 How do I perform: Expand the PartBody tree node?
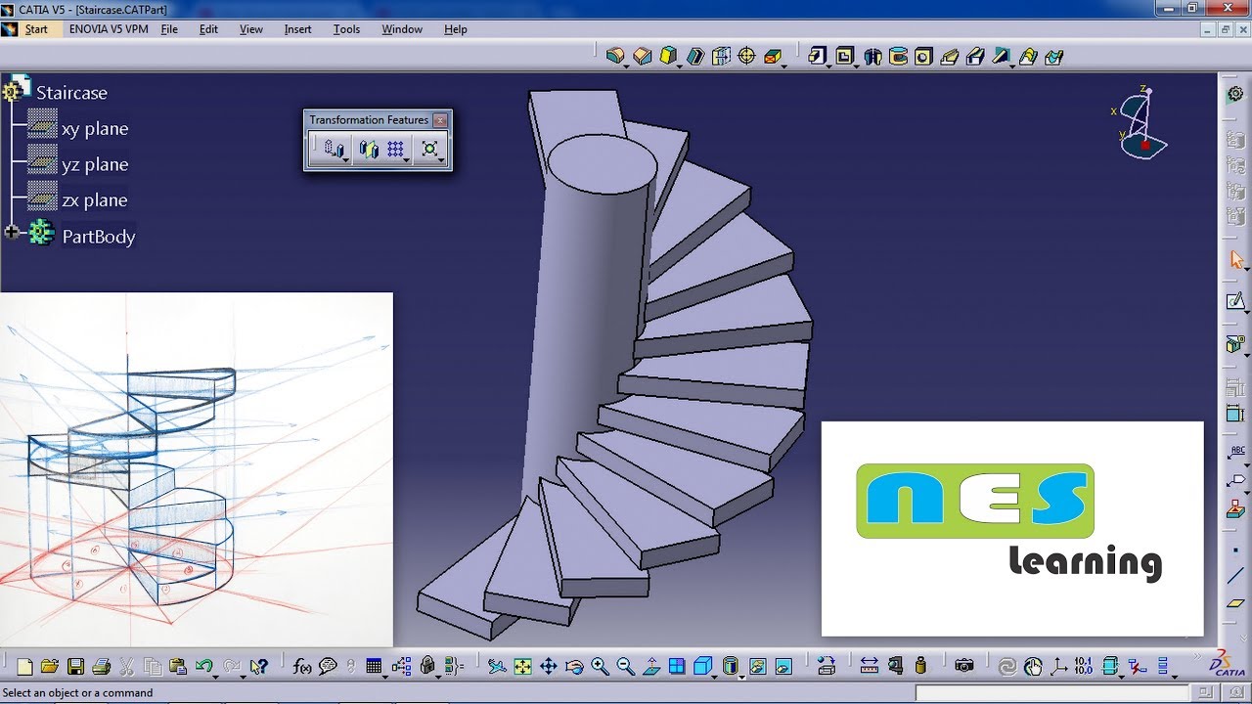[x=12, y=233]
